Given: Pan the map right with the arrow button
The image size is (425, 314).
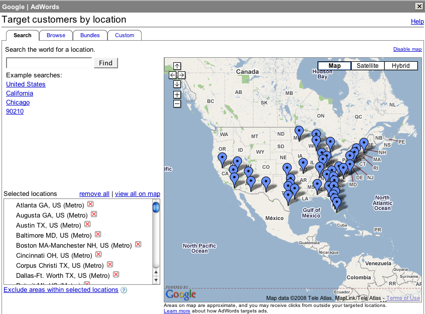Looking at the screenshot, I should tap(181, 75).
